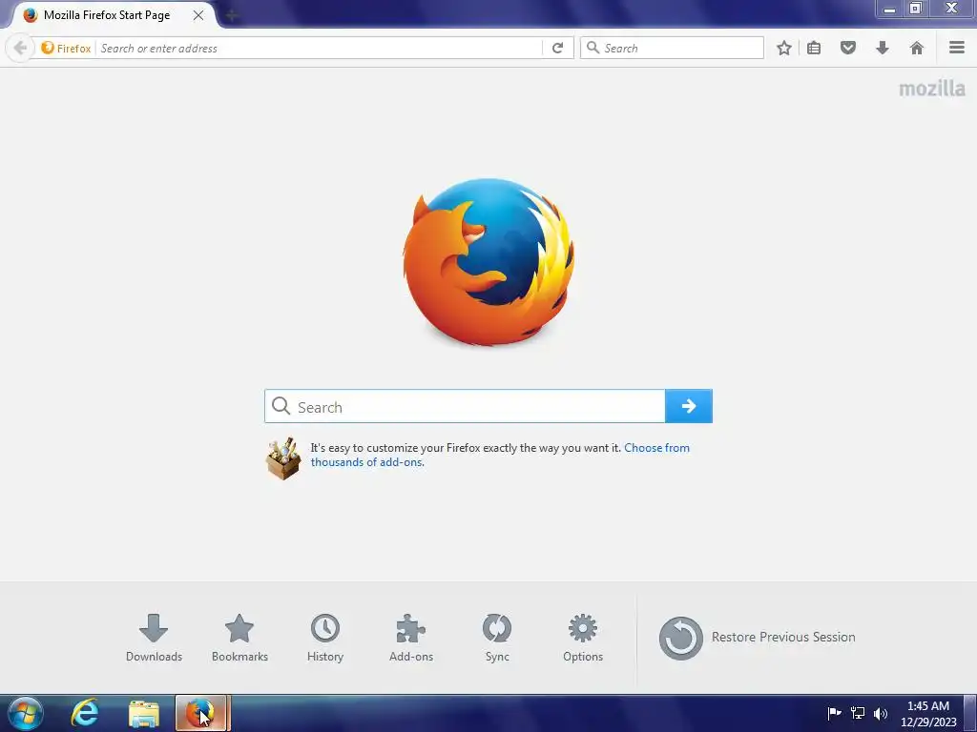Restore Previous Session
Screen dimensions: 977x732
tap(757, 638)
